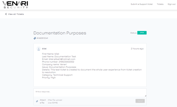Select ticket number #1490610341
Viewport: 177px width, 107px height.
(42, 38)
